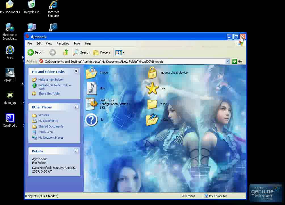The width and height of the screenshot is (285, 205).
Task: Click the '8 objects (plus 1 hidden)' status text
Action: click(42, 196)
